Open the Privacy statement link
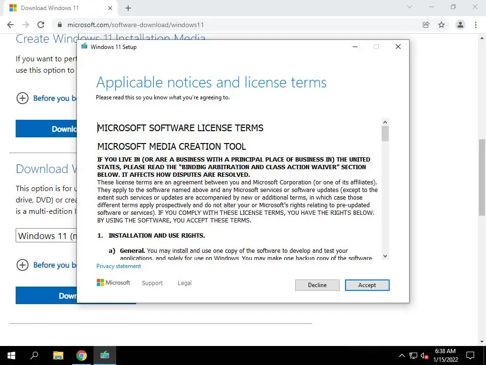The width and height of the screenshot is (486, 365). pos(118,266)
